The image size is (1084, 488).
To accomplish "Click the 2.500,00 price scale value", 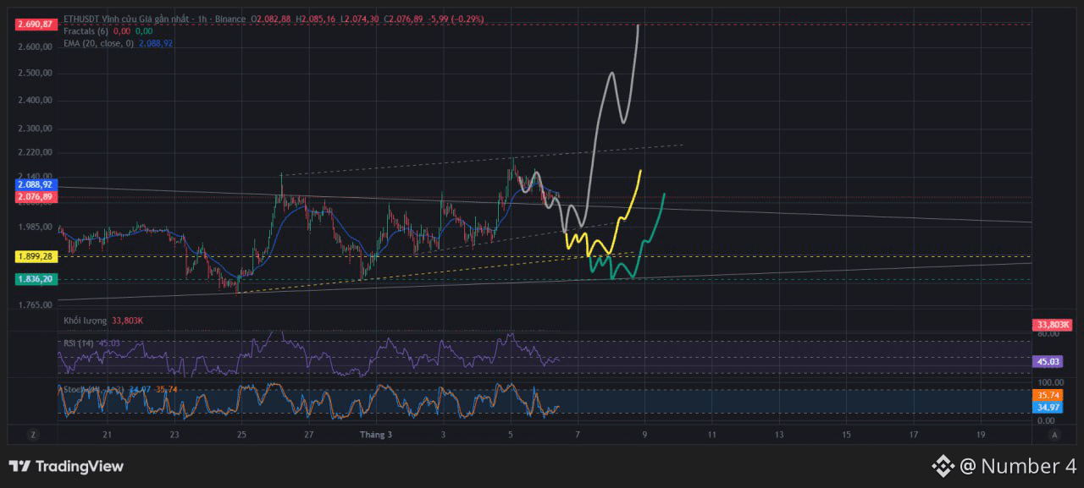I will (35, 74).
